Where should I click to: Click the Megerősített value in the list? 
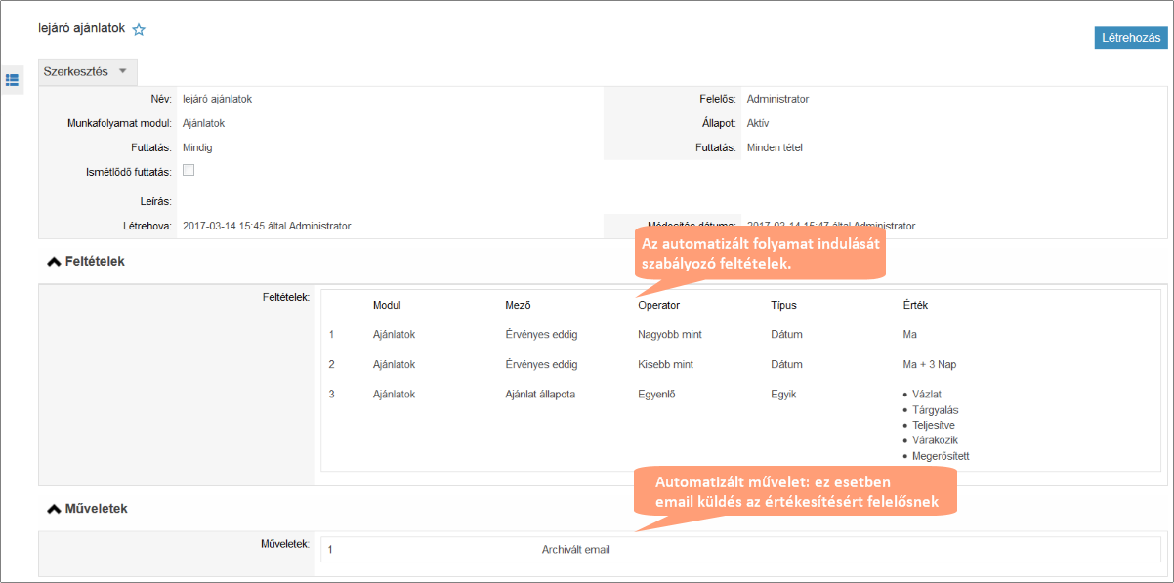click(x=940, y=456)
